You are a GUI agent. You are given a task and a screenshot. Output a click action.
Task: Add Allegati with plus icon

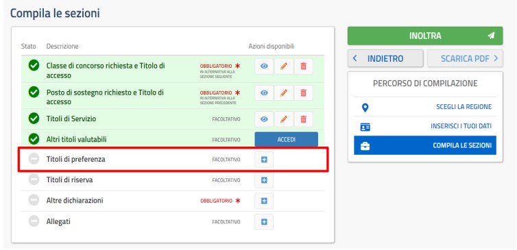(264, 222)
